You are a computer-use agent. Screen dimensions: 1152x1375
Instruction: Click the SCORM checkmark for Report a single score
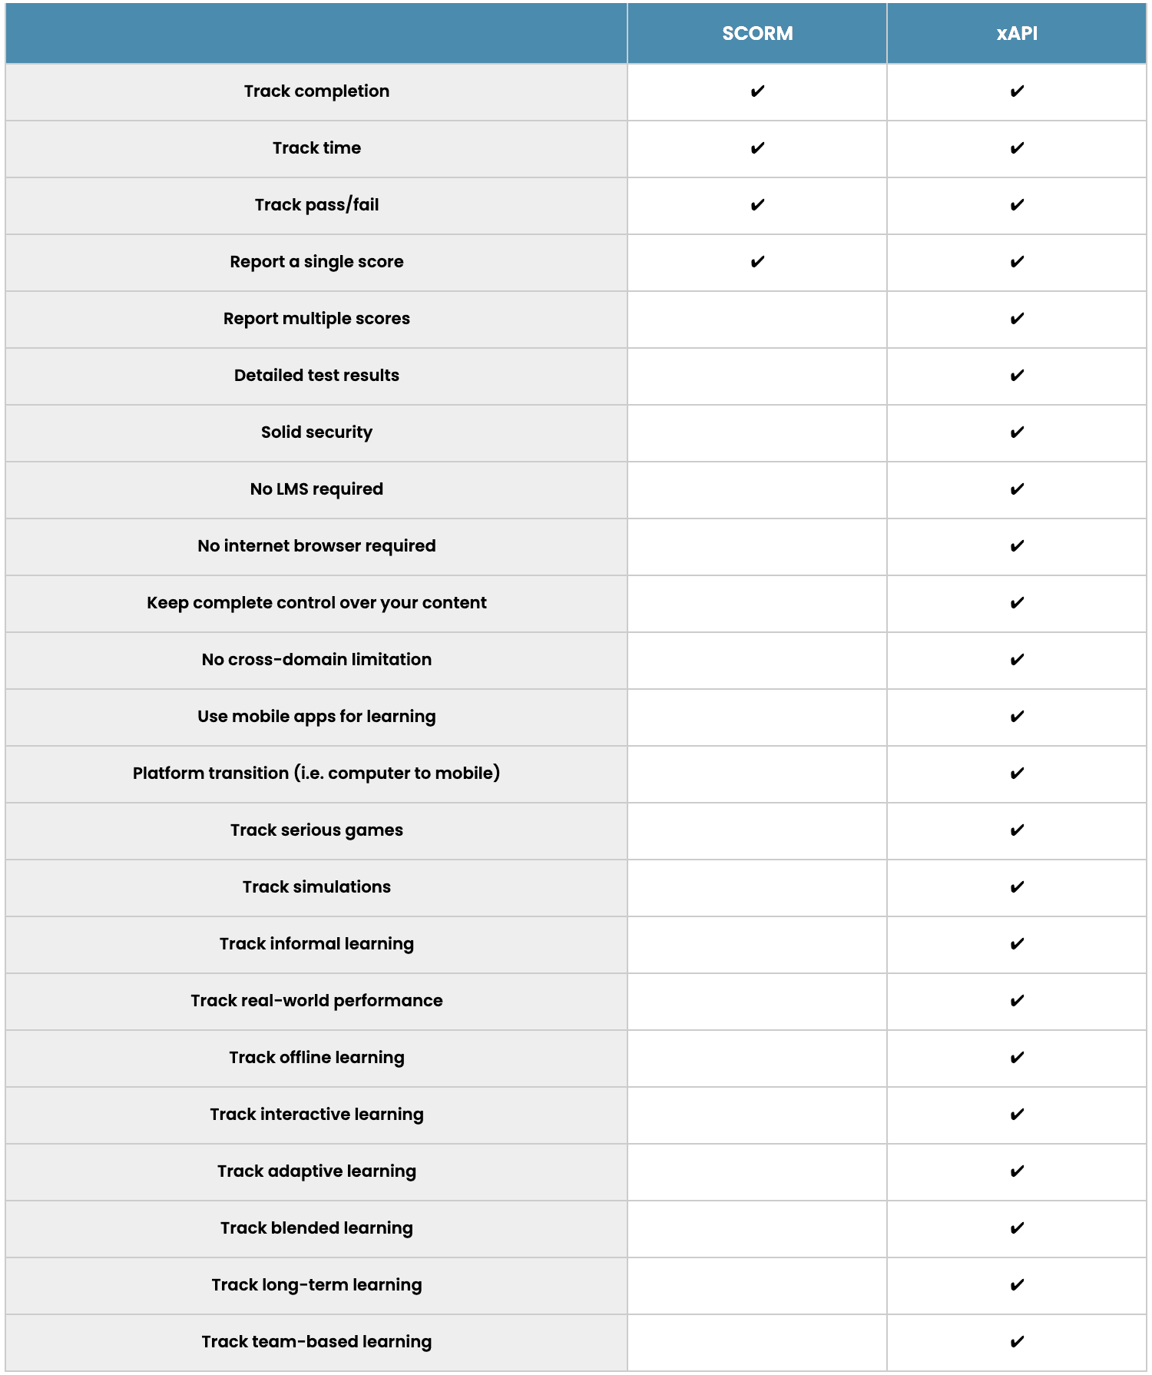coord(757,262)
